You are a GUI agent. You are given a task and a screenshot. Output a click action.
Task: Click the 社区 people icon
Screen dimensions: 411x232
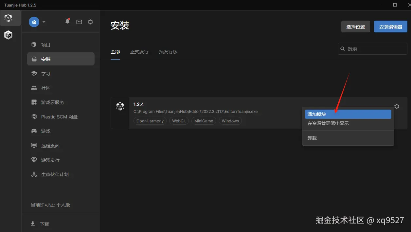[34, 88]
